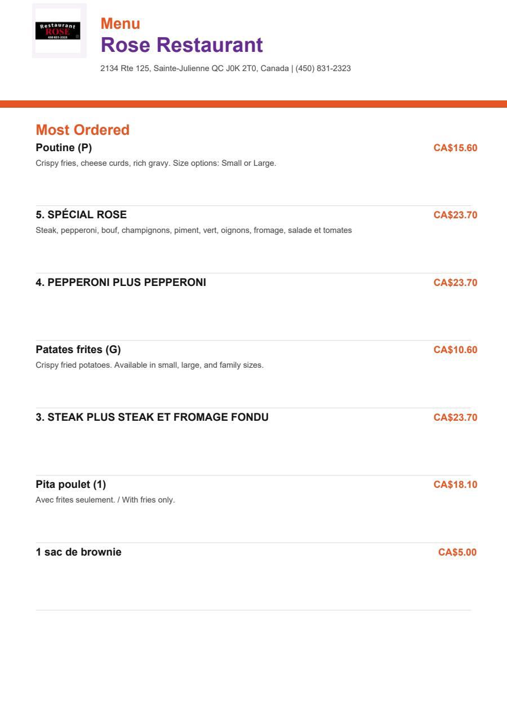Screen dimensions: 507x718
Task: Click the Avec frites seulement description
Action: point(105,500)
